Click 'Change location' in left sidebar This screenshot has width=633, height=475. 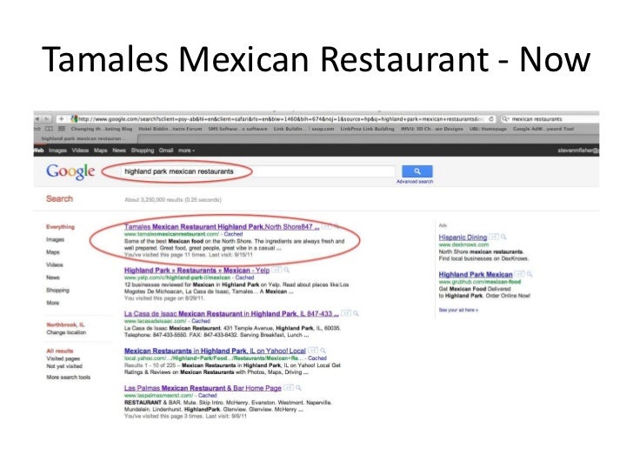66,332
